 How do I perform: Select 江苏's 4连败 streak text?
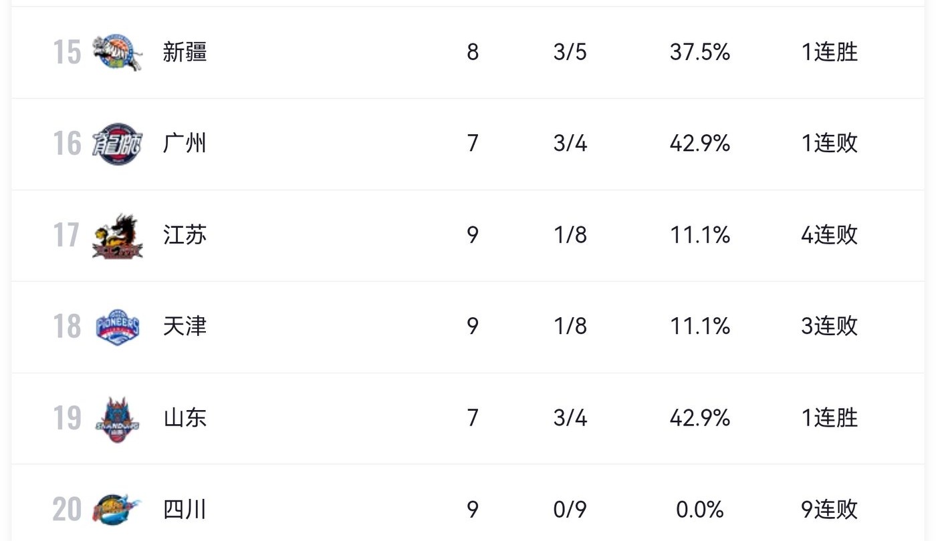point(829,234)
